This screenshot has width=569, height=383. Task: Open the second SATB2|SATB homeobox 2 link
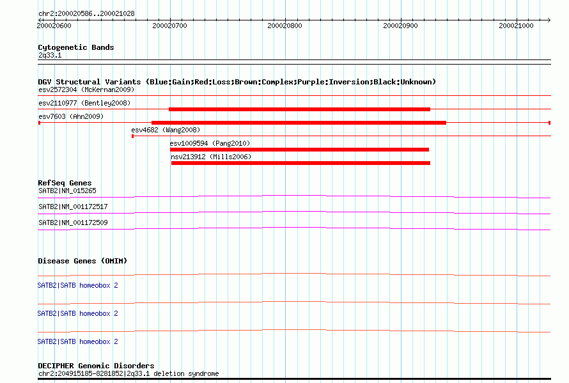(x=77, y=314)
